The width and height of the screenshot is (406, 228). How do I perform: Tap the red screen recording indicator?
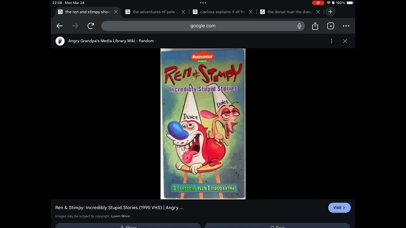click(318, 3)
